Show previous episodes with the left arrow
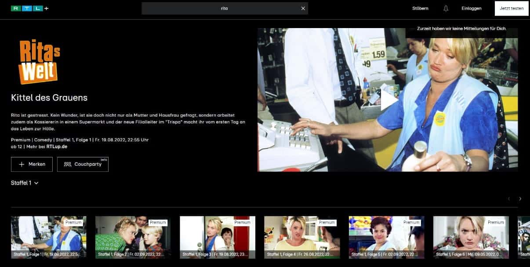 (509, 199)
